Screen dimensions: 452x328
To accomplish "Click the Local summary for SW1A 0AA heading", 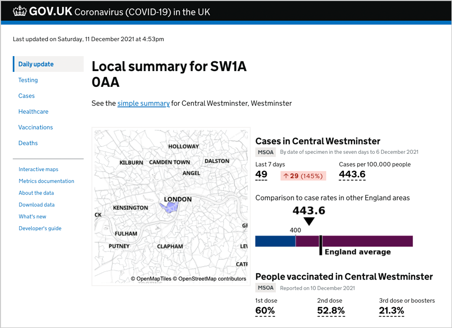I will click(169, 74).
